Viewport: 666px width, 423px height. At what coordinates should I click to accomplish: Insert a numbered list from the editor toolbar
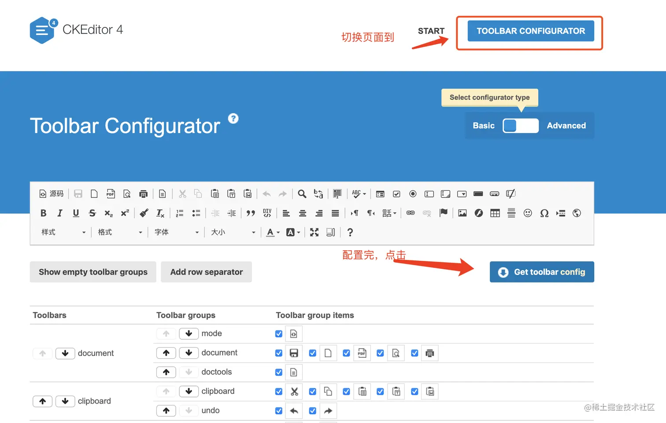(180, 213)
